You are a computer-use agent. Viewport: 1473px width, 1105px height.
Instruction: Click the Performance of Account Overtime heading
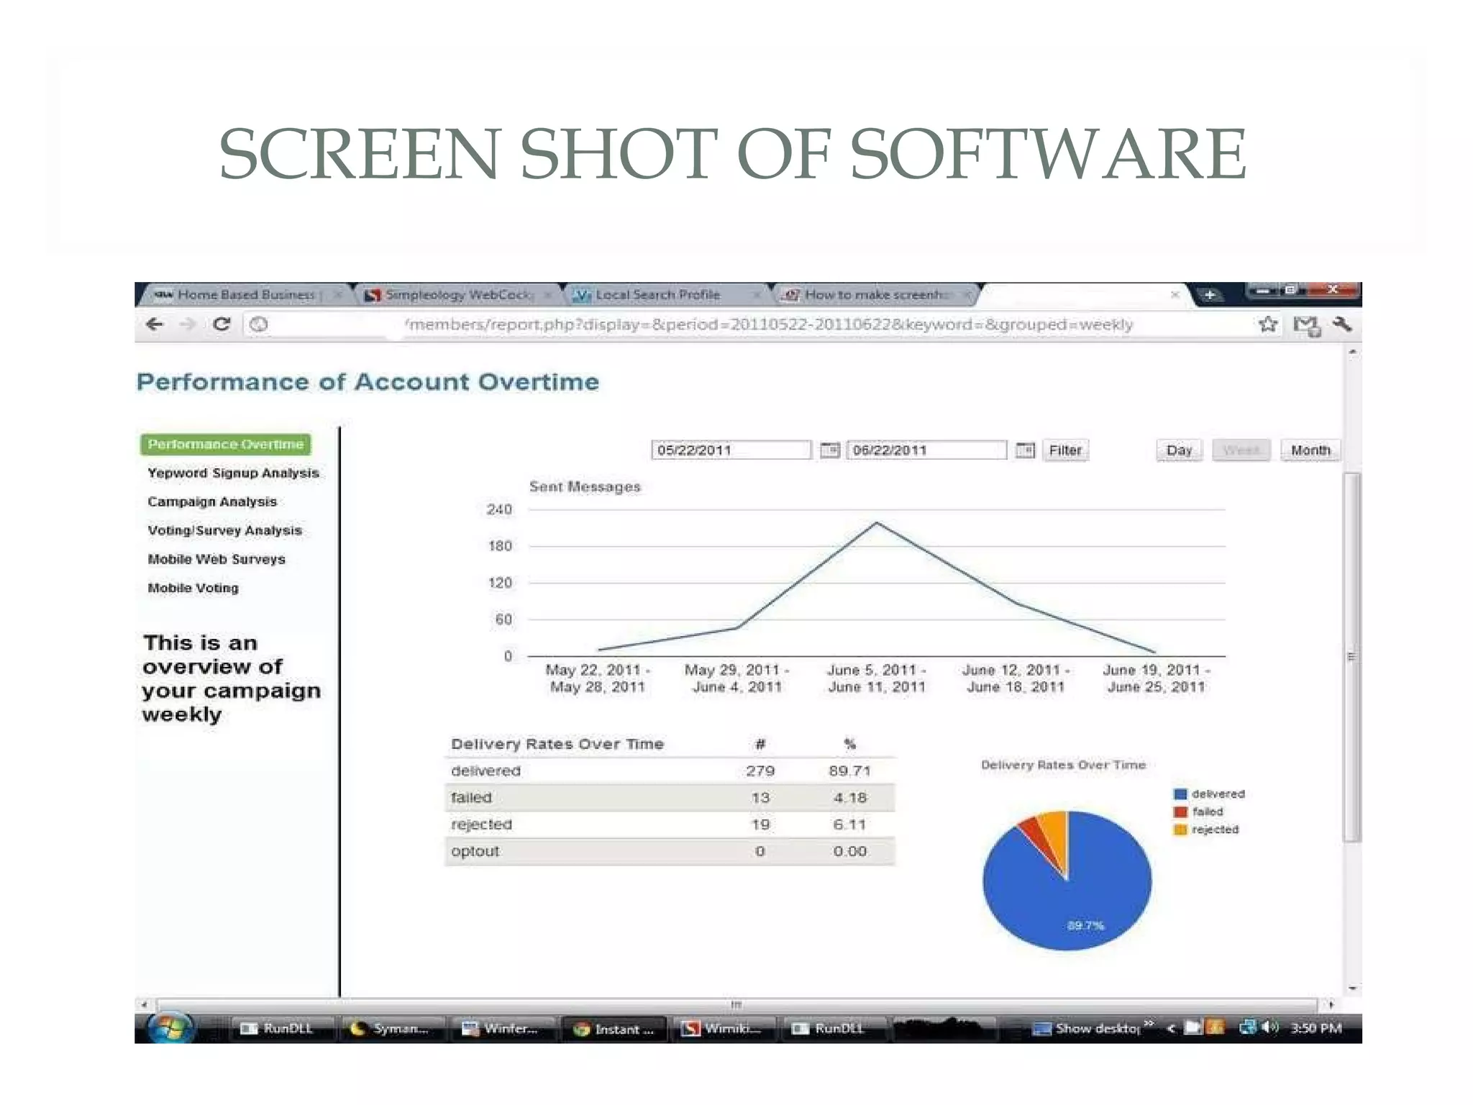pyautogui.click(x=368, y=382)
